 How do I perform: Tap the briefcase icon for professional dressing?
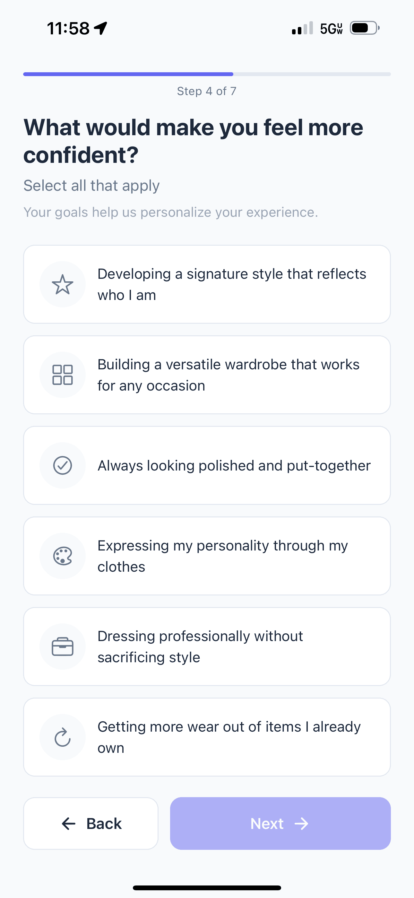coord(62,647)
